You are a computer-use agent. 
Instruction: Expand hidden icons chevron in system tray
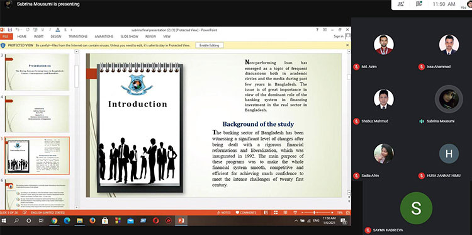tap(296, 221)
